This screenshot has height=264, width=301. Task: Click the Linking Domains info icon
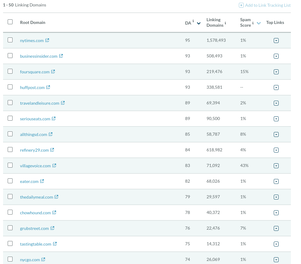(x=225, y=23)
